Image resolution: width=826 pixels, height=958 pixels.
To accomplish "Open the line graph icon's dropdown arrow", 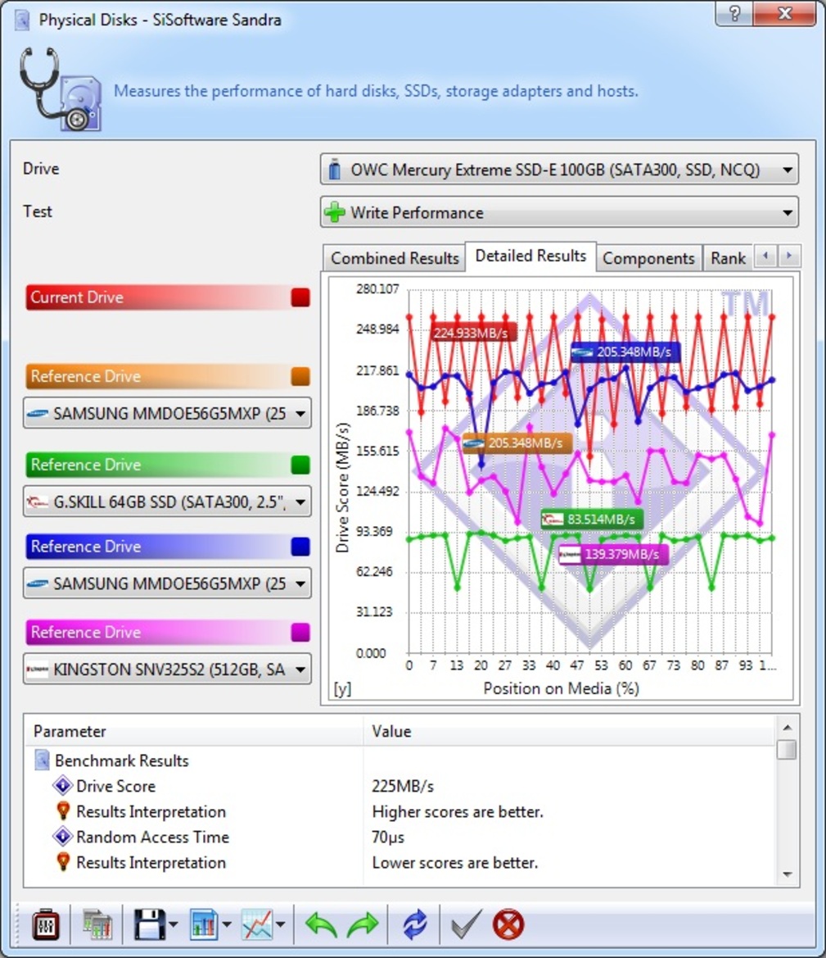I will (280, 924).
